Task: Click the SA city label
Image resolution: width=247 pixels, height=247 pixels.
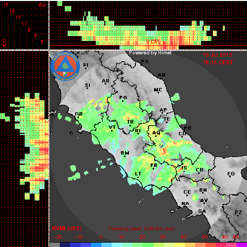Action: click(202, 211)
